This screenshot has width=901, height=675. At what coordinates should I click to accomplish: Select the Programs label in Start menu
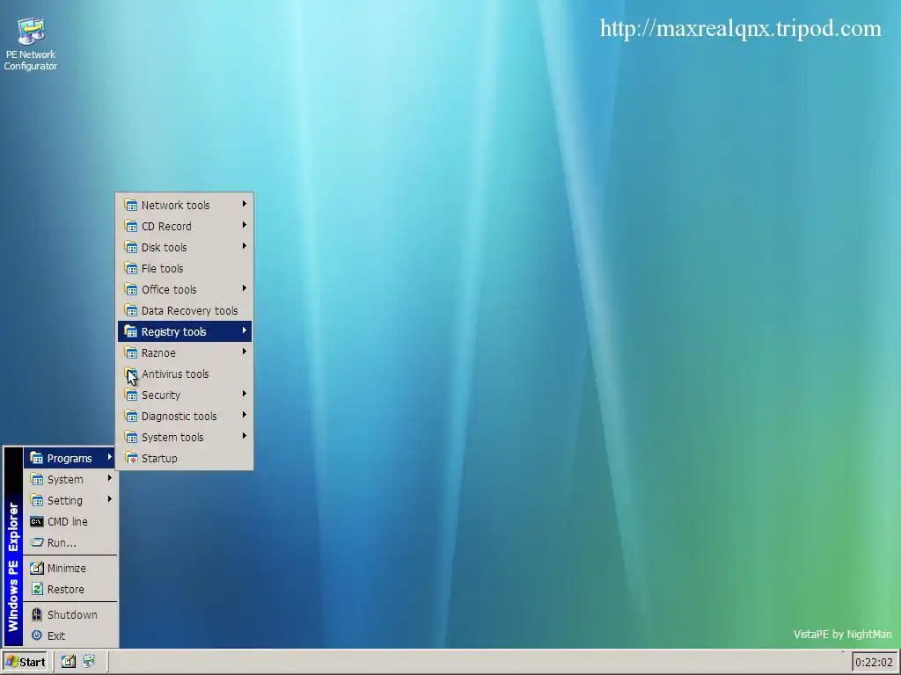tap(70, 458)
